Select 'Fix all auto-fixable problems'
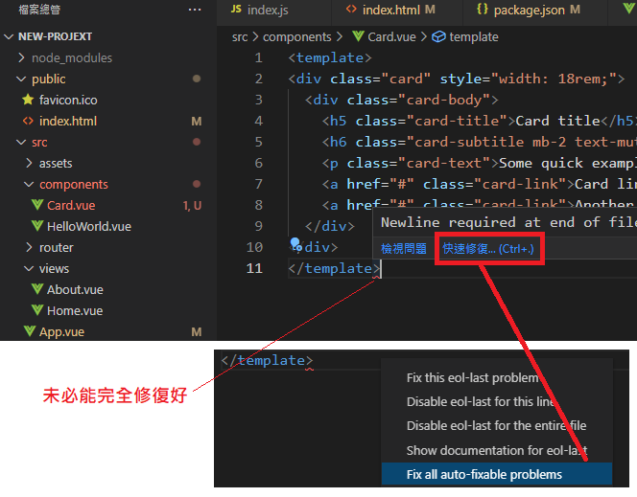 pyautogui.click(x=496, y=474)
